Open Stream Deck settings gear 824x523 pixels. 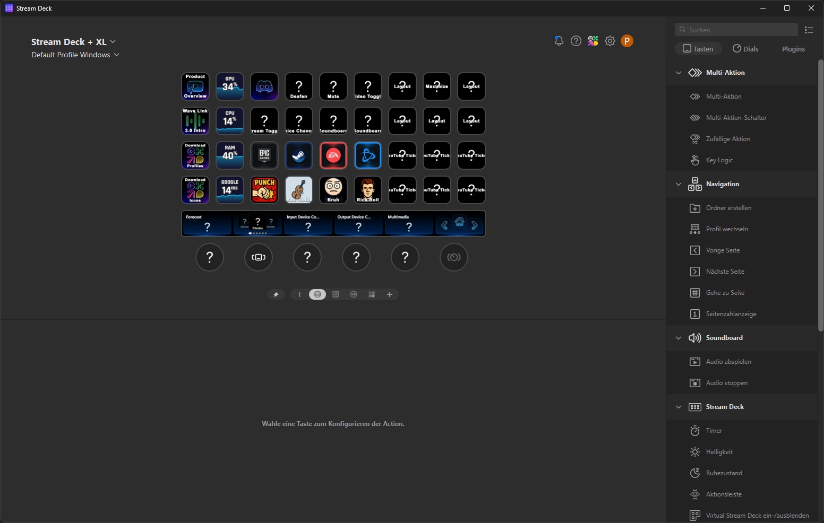[610, 41]
